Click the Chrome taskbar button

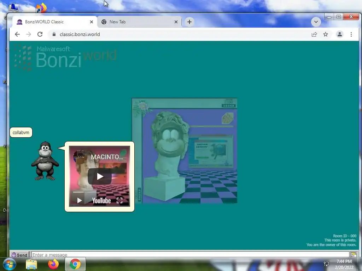tap(75, 264)
